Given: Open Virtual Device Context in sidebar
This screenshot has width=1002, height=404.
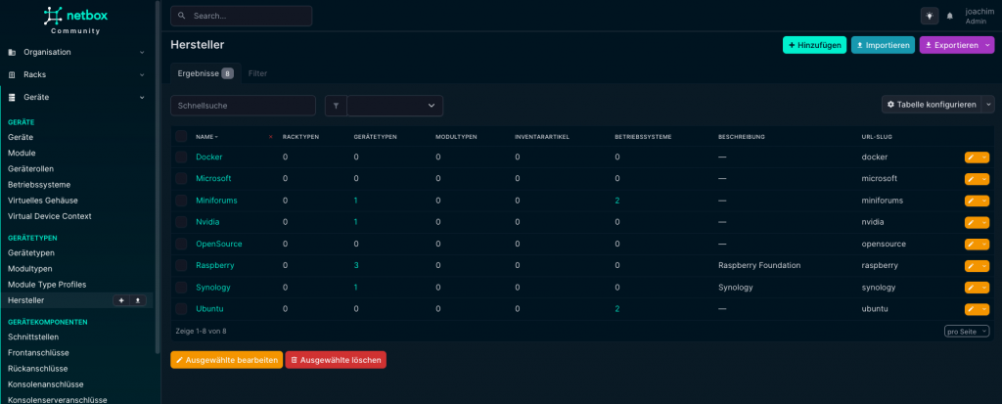Looking at the screenshot, I should click(50, 216).
